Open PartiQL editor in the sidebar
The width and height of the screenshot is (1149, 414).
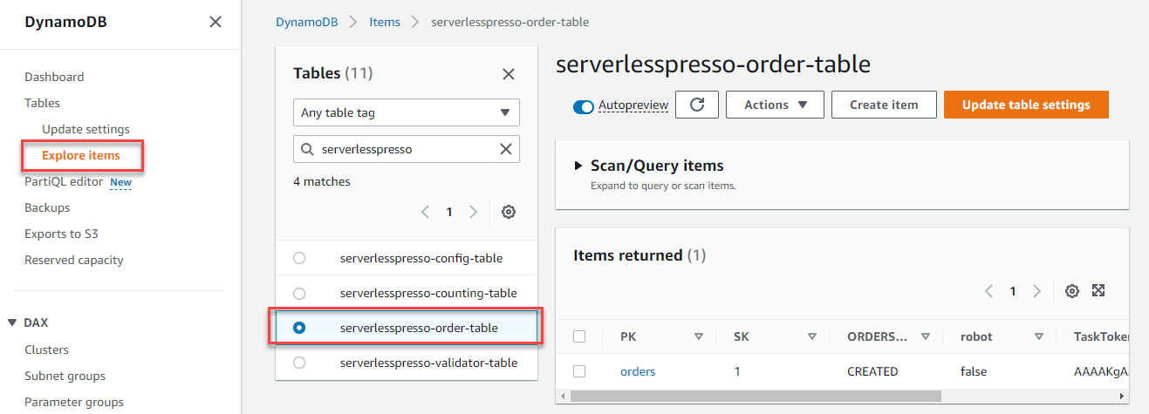tap(65, 181)
